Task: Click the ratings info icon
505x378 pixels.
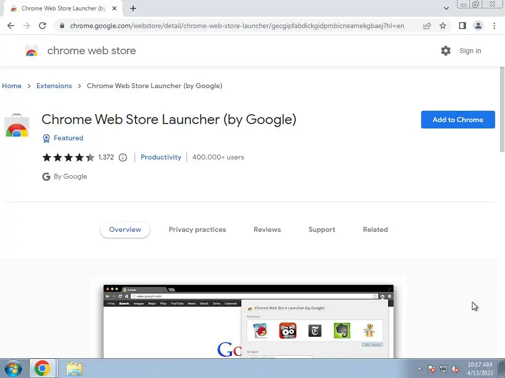Action: click(123, 157)
